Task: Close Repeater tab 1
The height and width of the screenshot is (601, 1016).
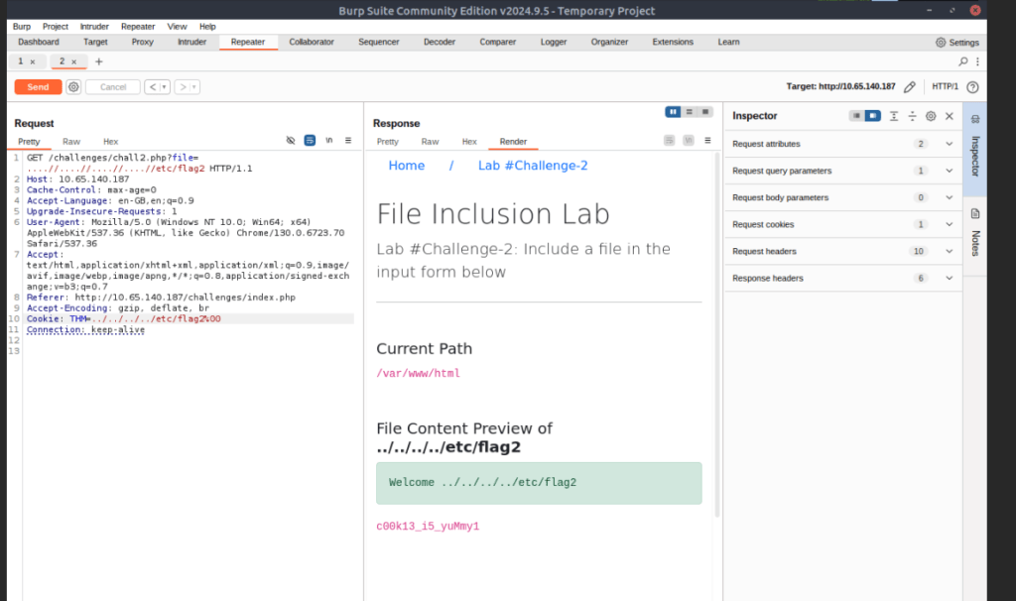Action: point(33,61)
